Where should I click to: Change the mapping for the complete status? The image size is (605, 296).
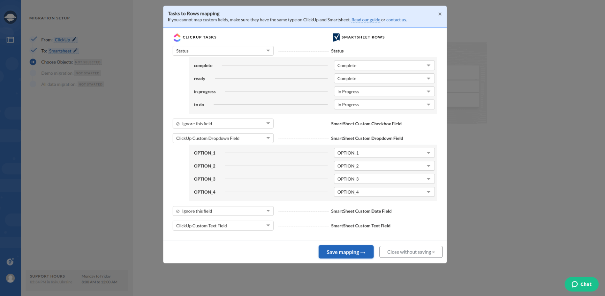pos(384,65)
